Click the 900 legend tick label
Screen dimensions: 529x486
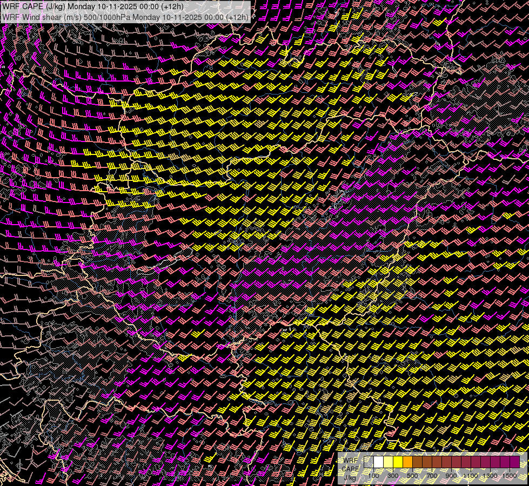[x=451, y=476]
